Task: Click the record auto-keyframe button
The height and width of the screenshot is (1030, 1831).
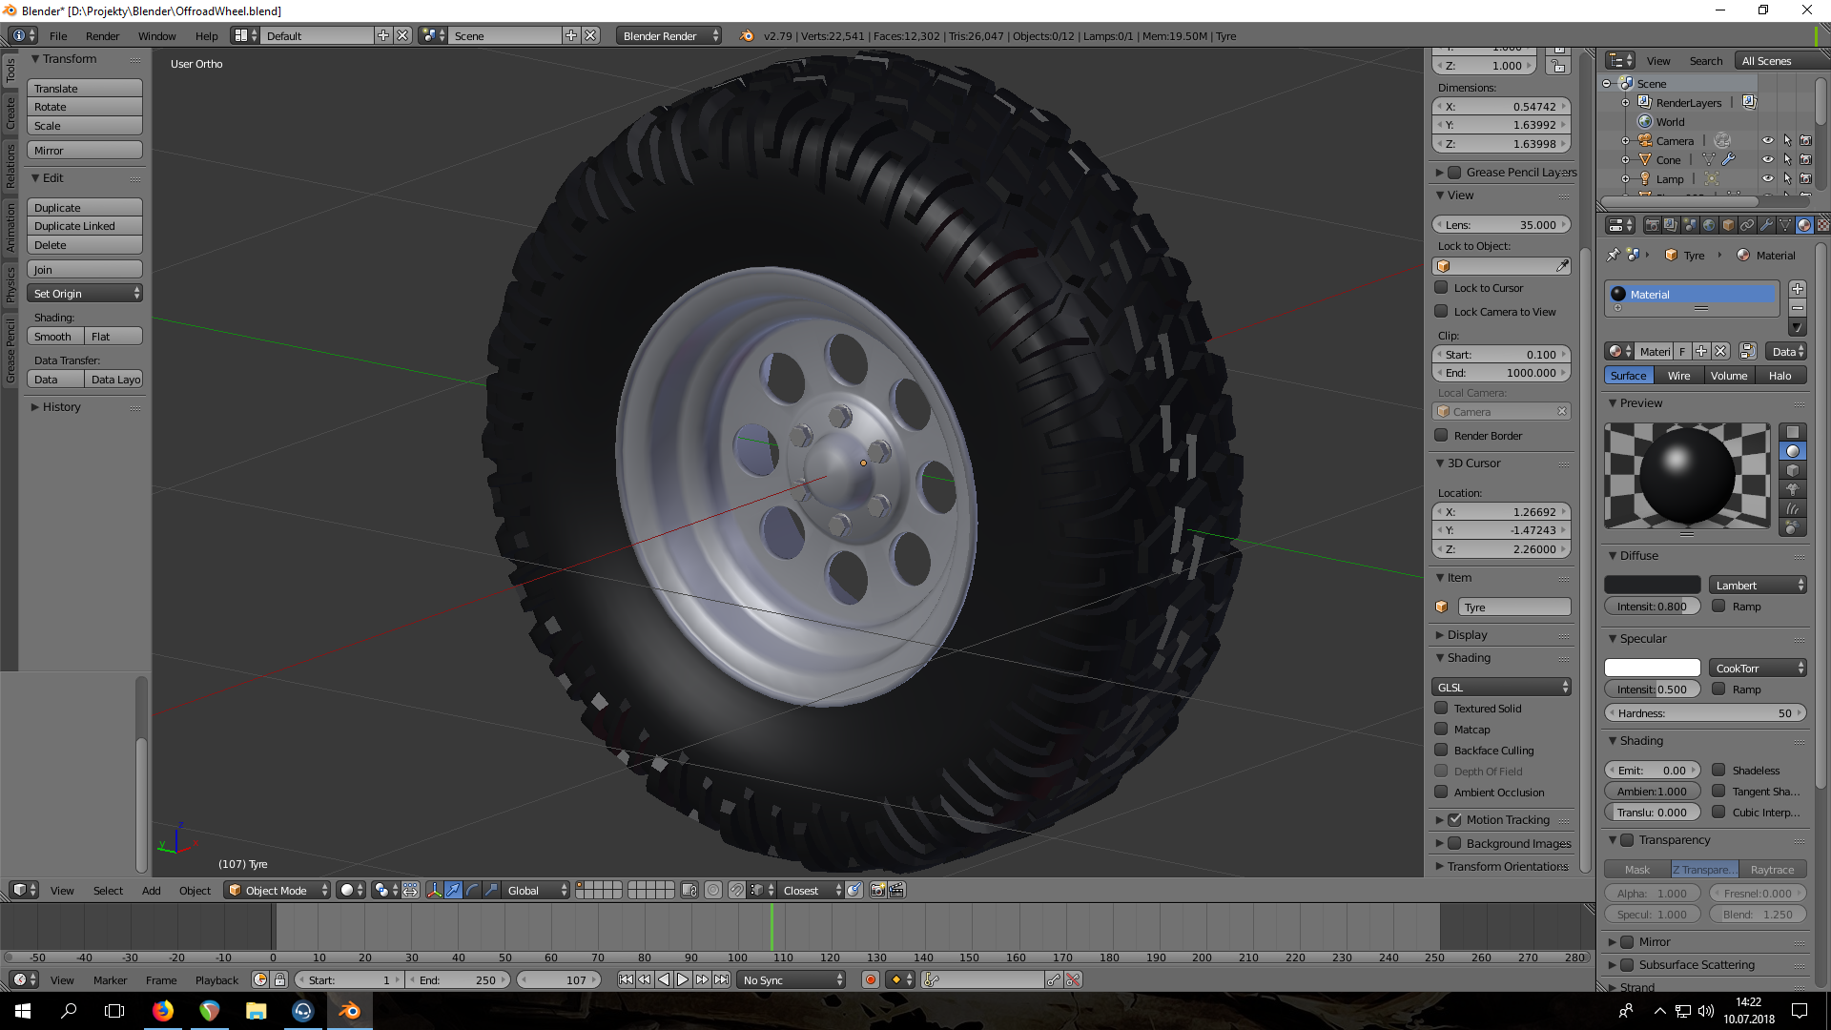Action: click(x=870, y=979)
